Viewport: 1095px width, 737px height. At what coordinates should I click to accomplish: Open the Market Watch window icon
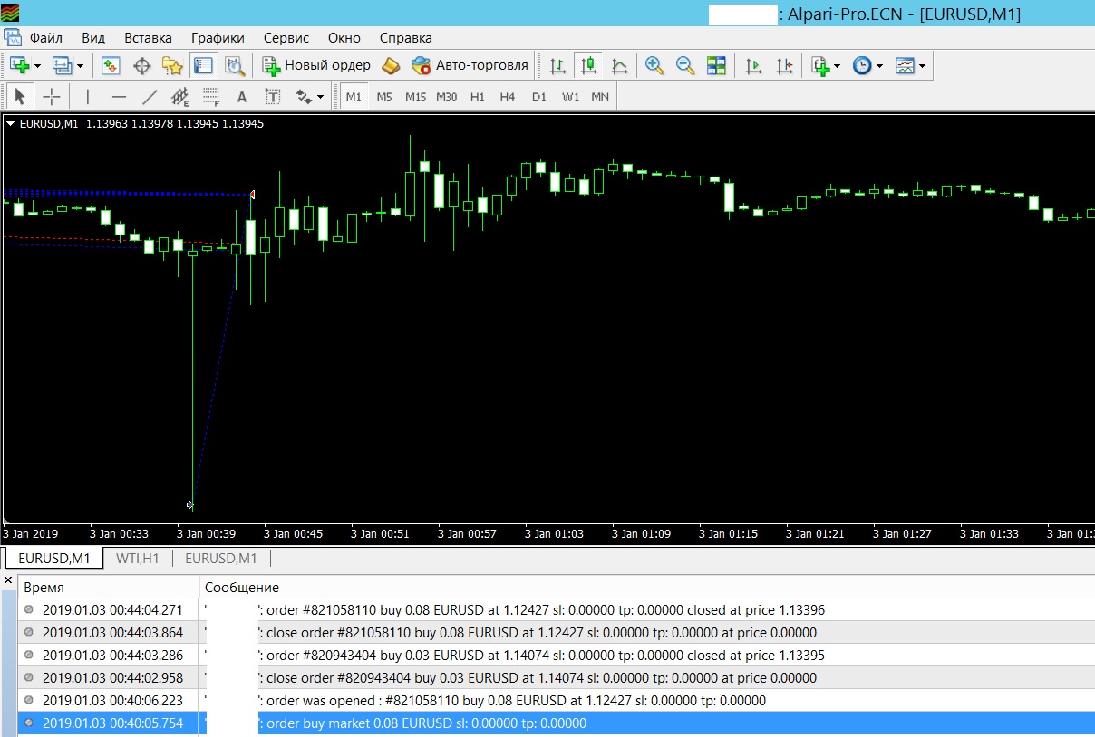point(111,65)
